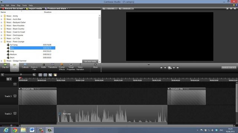Open Microsoft Word from taskbar
The image size is (238, 133).
point(32,130)
